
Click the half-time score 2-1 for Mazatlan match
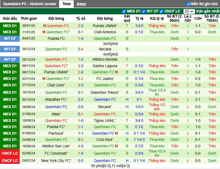pyautogui.click(x=198, y=99)
